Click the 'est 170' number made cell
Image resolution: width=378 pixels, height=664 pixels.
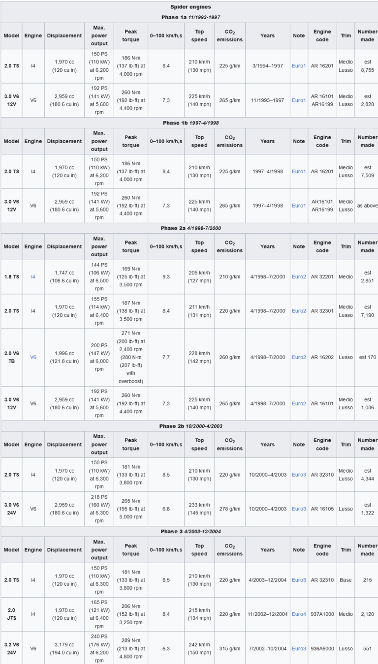[x=367, y=357]
